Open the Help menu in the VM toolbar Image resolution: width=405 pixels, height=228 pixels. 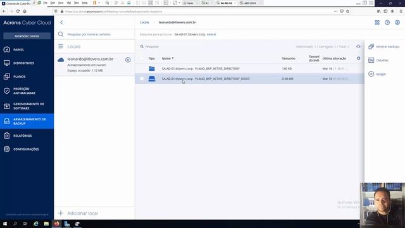[x=85, y=3]
